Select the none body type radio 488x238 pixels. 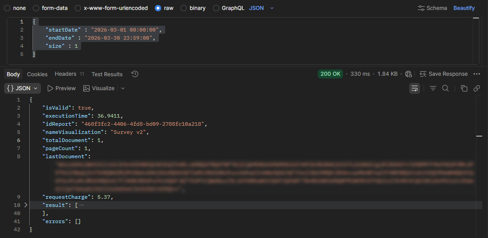7,8
